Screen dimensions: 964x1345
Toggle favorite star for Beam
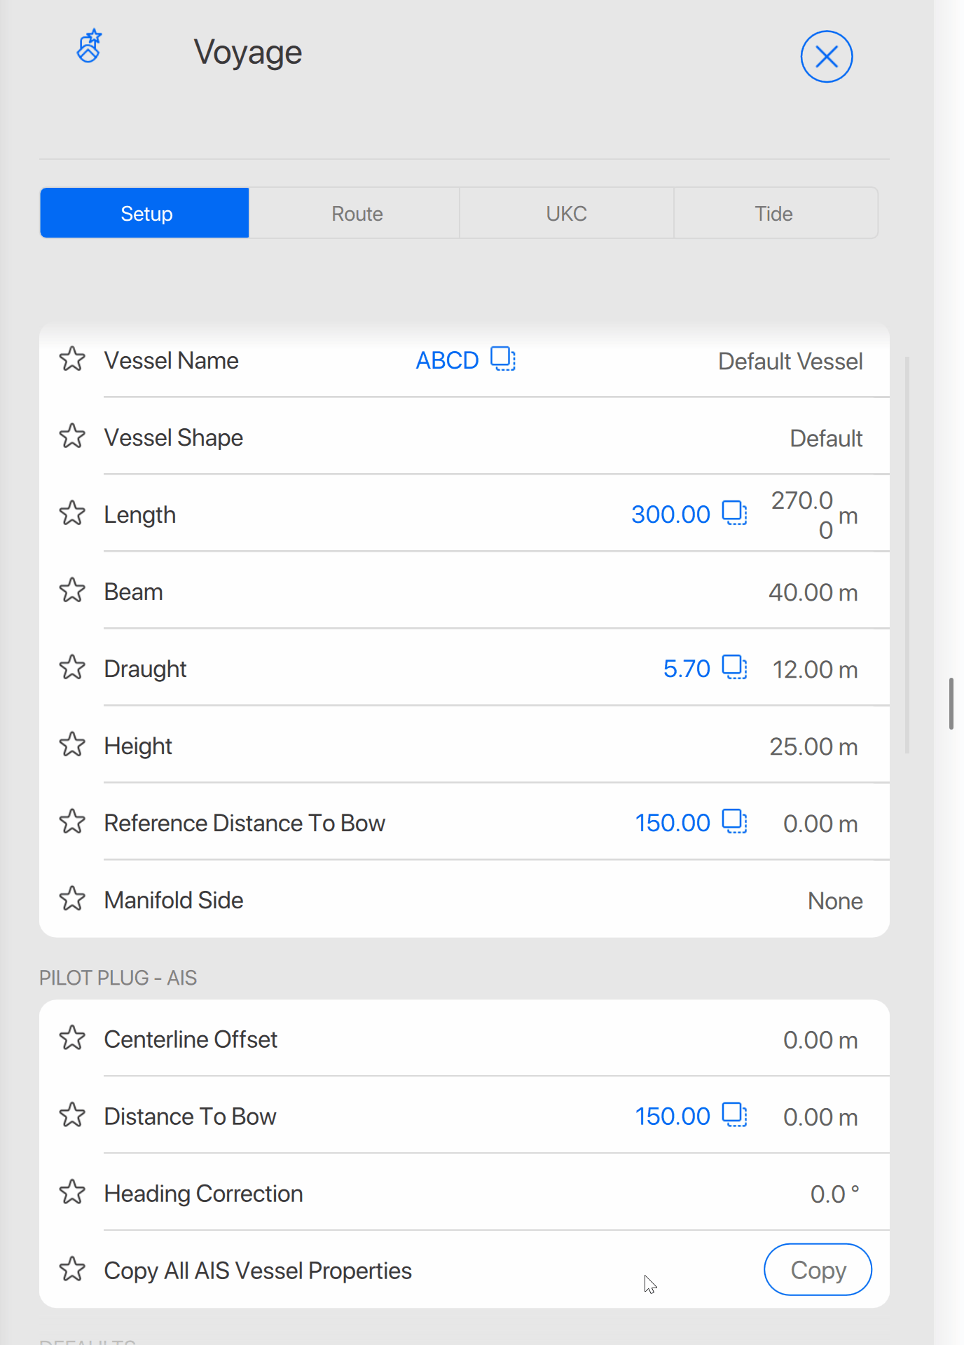pos(72,591)
